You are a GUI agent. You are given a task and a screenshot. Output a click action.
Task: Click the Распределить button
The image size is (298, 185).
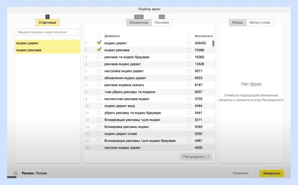click(196, 157)
